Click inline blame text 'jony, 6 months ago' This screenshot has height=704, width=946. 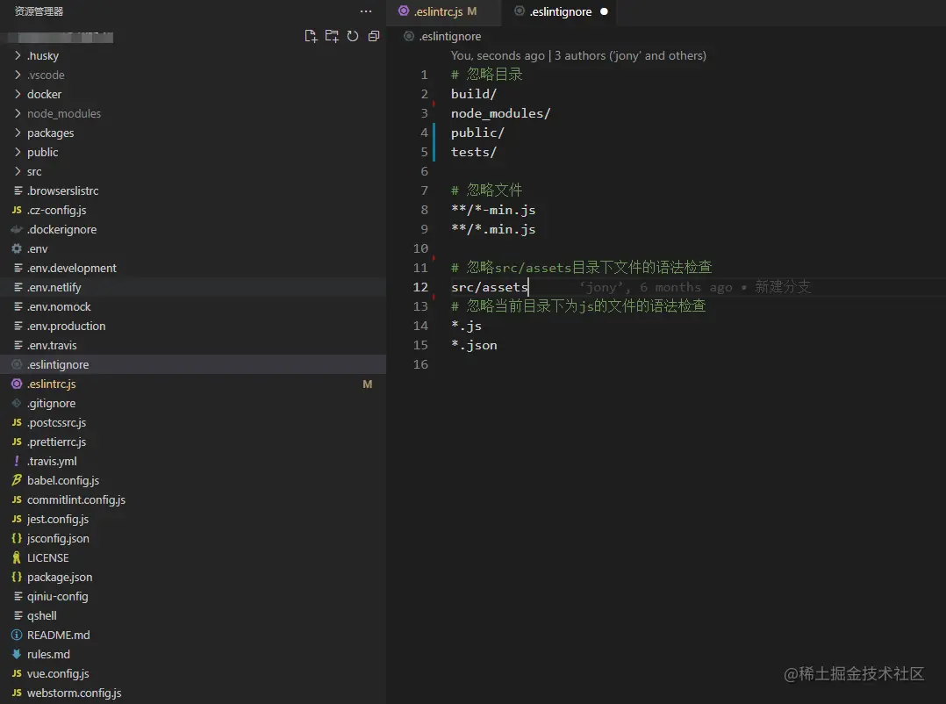click(x=656, y=287)
